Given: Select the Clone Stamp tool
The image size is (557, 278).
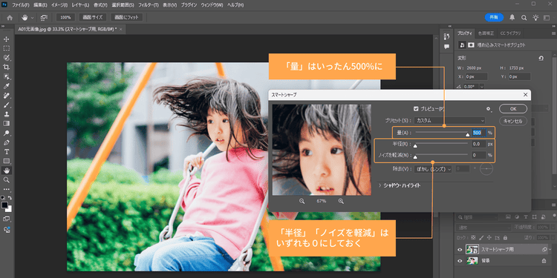Looking at the screenshot, I should (x=7, y=114).
